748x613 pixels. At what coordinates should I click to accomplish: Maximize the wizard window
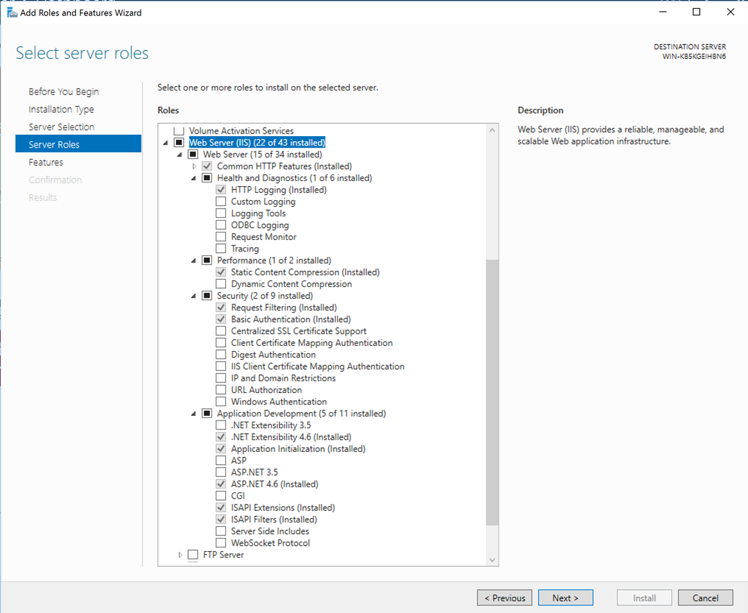(x=697, y=12)
